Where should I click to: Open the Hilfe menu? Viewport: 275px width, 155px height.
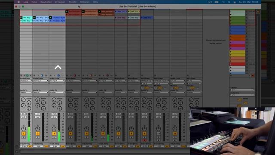[x=95, y=2]
